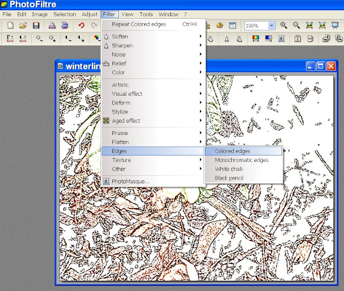This screenshot has height=291, width=344.
Task: Apply Auto levels (gamma auto) icon
Action: tap(10, 39)
